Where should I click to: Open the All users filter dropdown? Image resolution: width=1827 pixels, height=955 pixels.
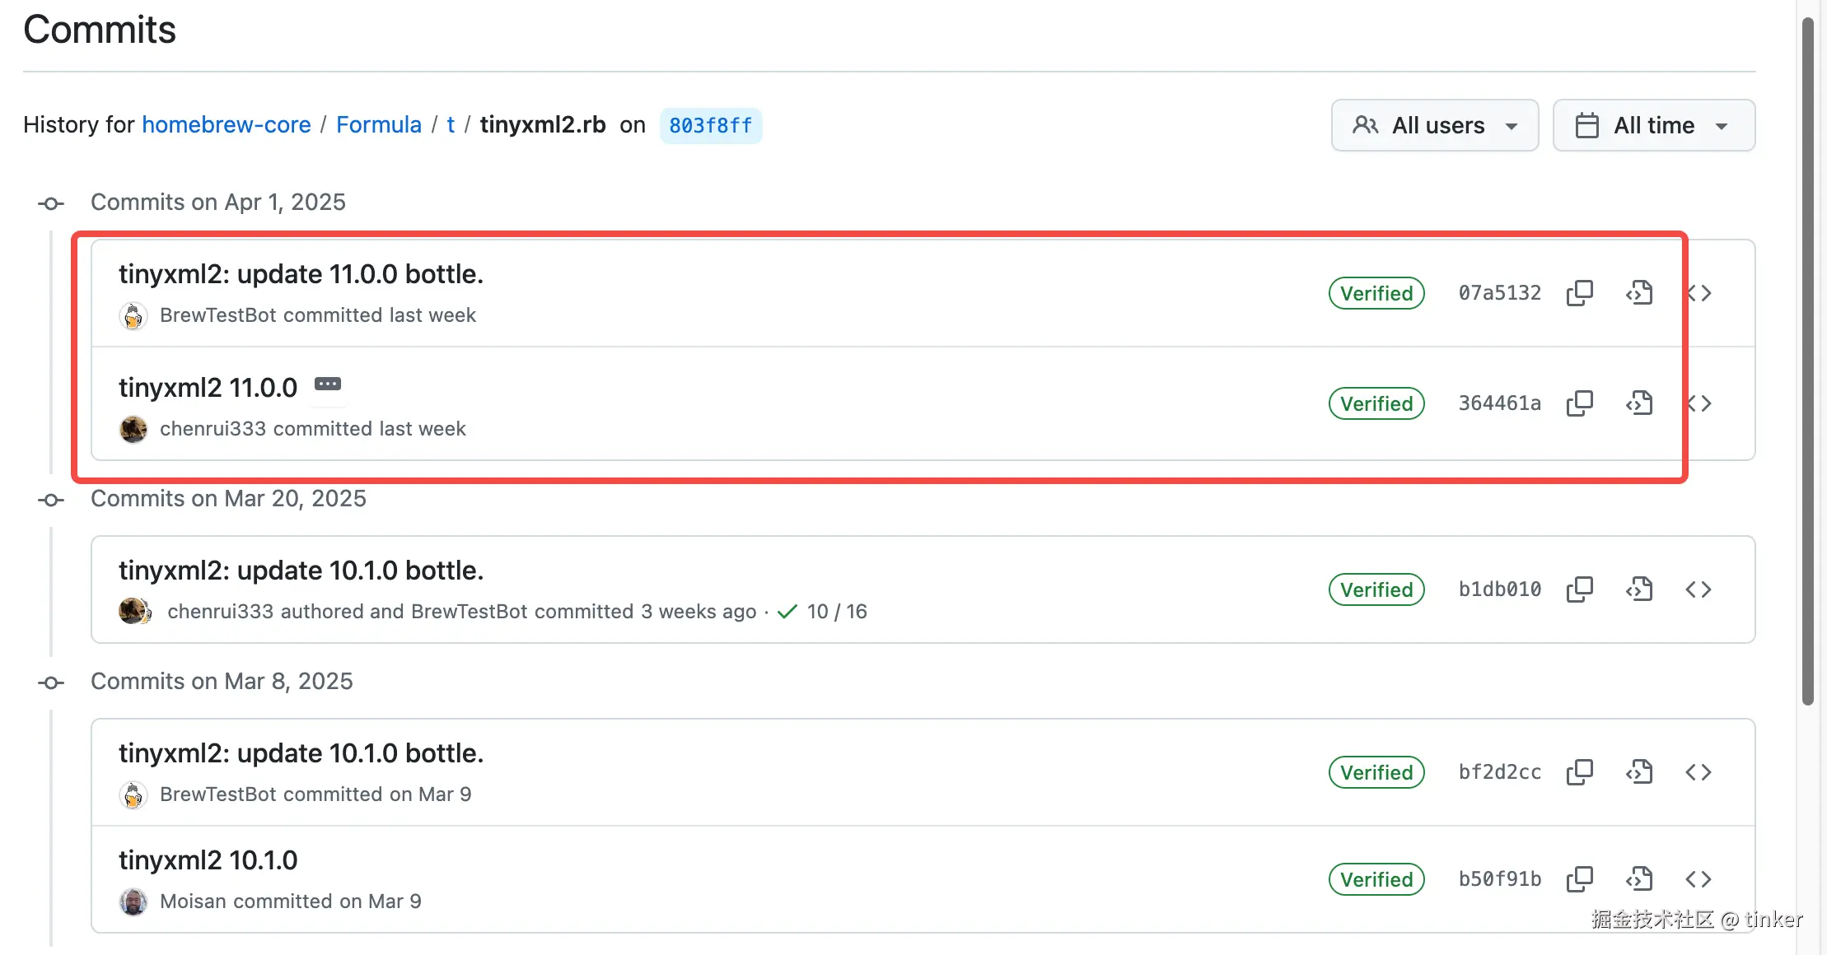[1434, 125]
